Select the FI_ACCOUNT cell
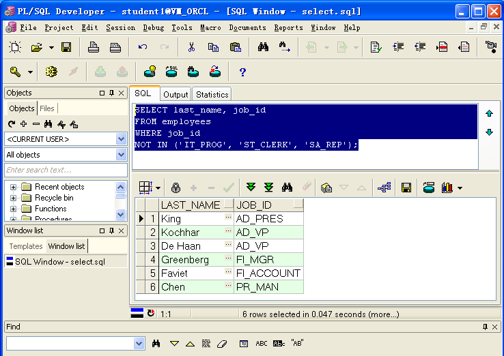This screenshot has width=504, height=356. (268, 273)
